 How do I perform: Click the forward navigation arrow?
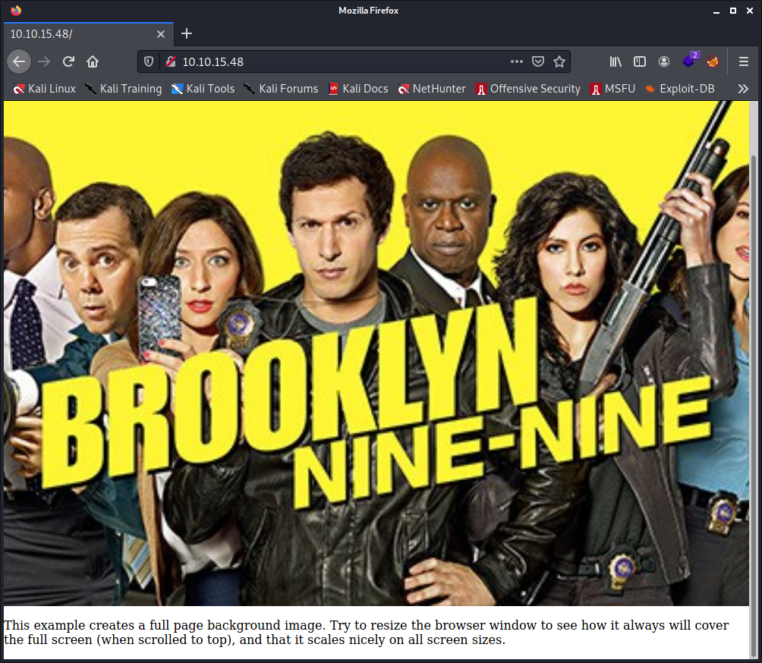pos(44,61)
